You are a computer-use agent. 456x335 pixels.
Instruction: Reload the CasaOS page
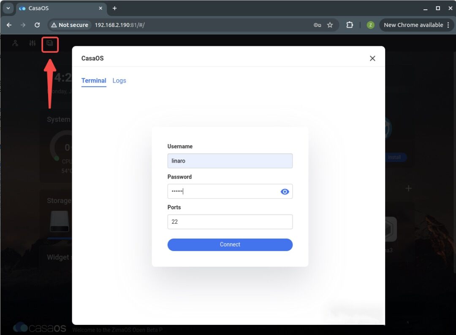coord(37,25)
